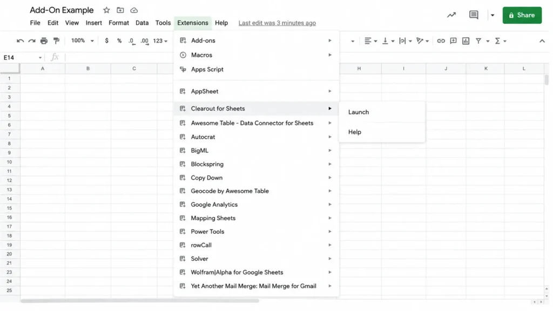Select Solver menu item
This screenshot has width=553, height=311.
(x=257, y=259)
